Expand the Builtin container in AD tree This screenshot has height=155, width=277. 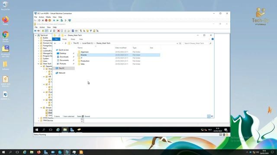tap(39, 38)
